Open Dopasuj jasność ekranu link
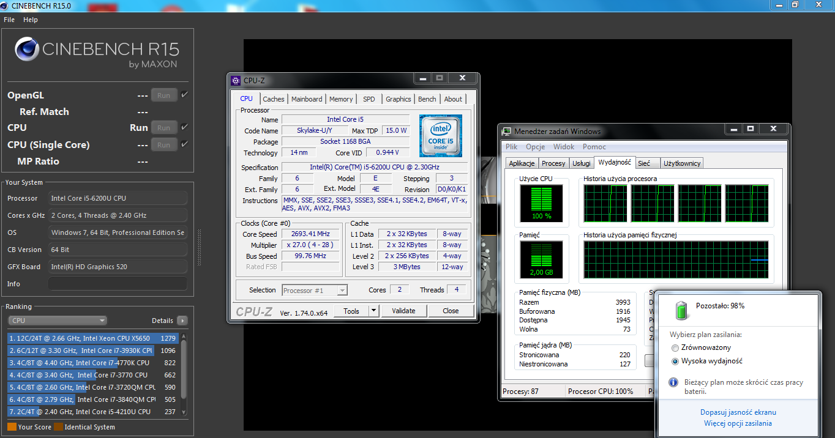The width and height of the screenshot is (835, 438). (x=738, y=412)
